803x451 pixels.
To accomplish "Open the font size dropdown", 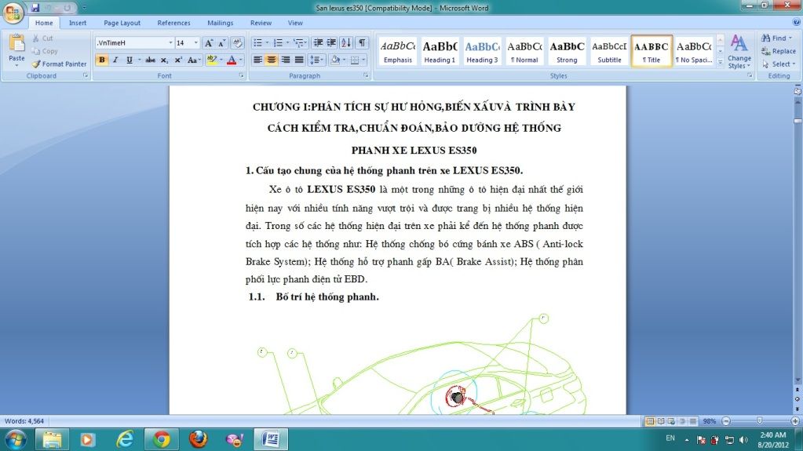I will click(x=196, y=43).
